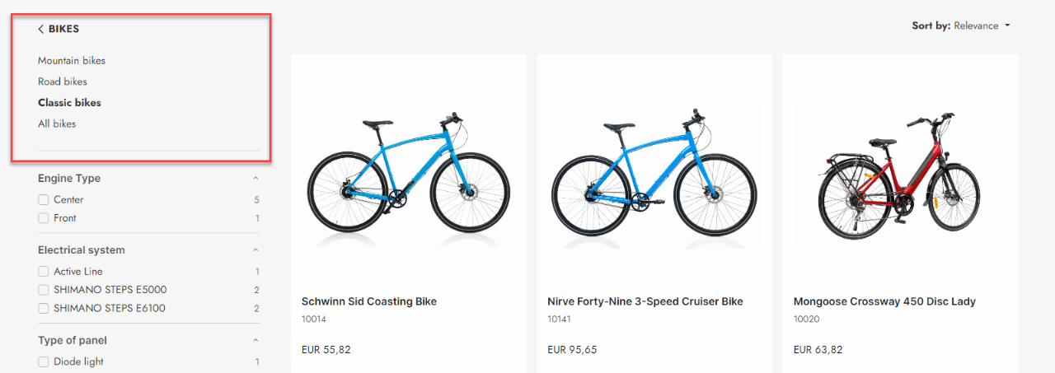Enable the Diode light filter
This screenshot has height=373, width=1055.
coord(44,362)
